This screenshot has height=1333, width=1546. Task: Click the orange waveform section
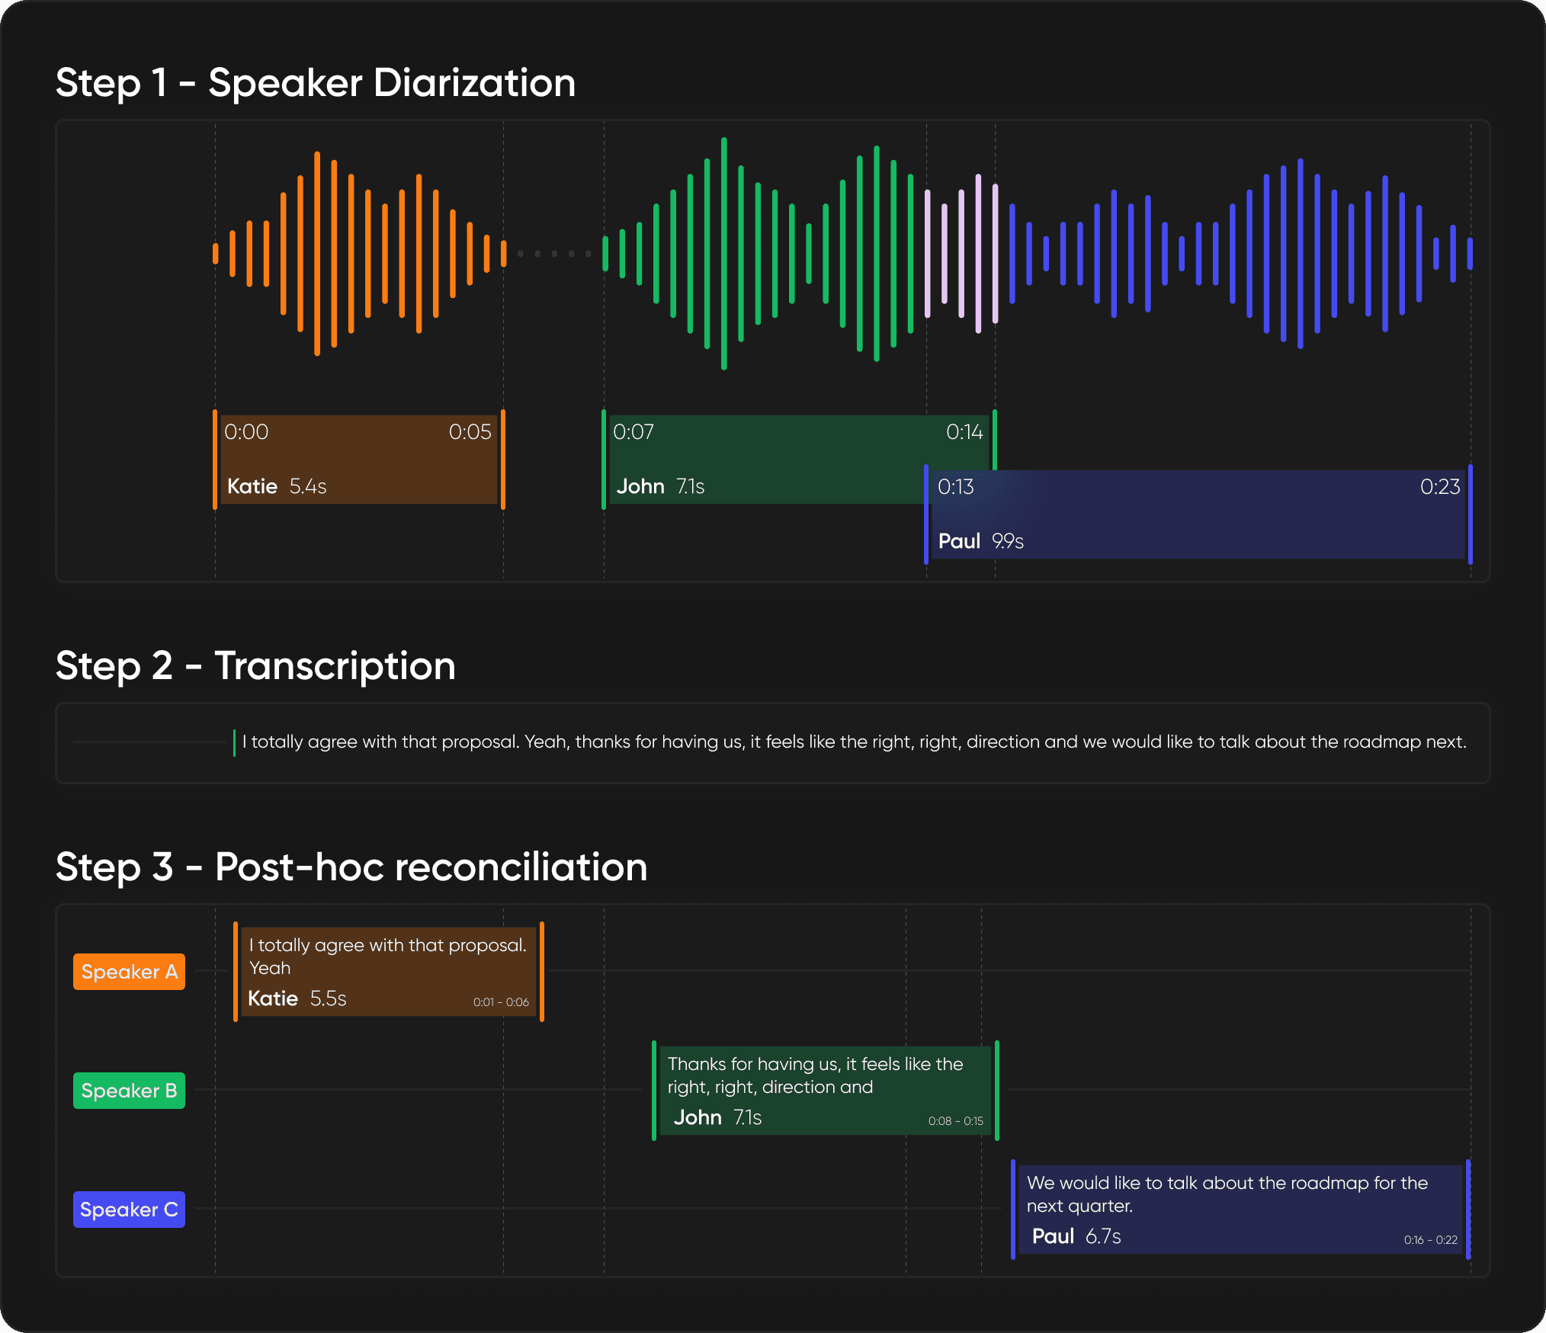(x=351, y=254)
